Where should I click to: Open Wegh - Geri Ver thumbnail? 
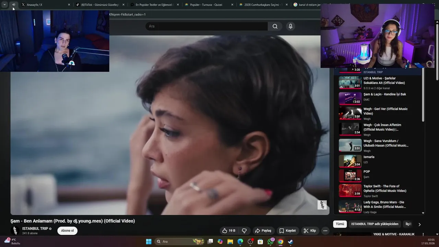pyautogui.click(x=350, y=113)
